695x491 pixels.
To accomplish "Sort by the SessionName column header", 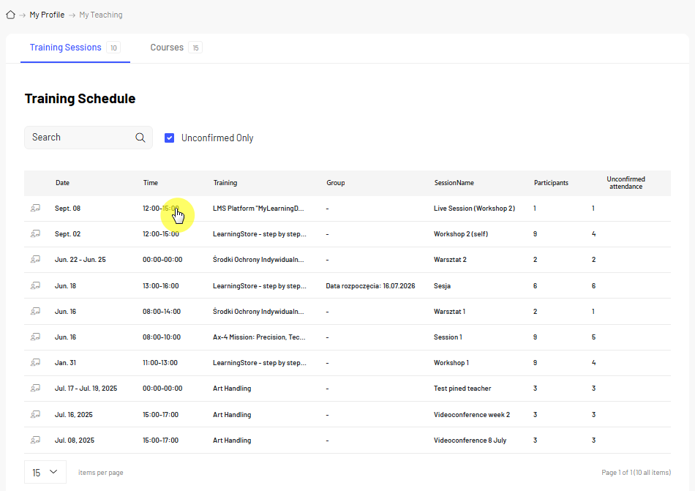I will tap(454, 183).
